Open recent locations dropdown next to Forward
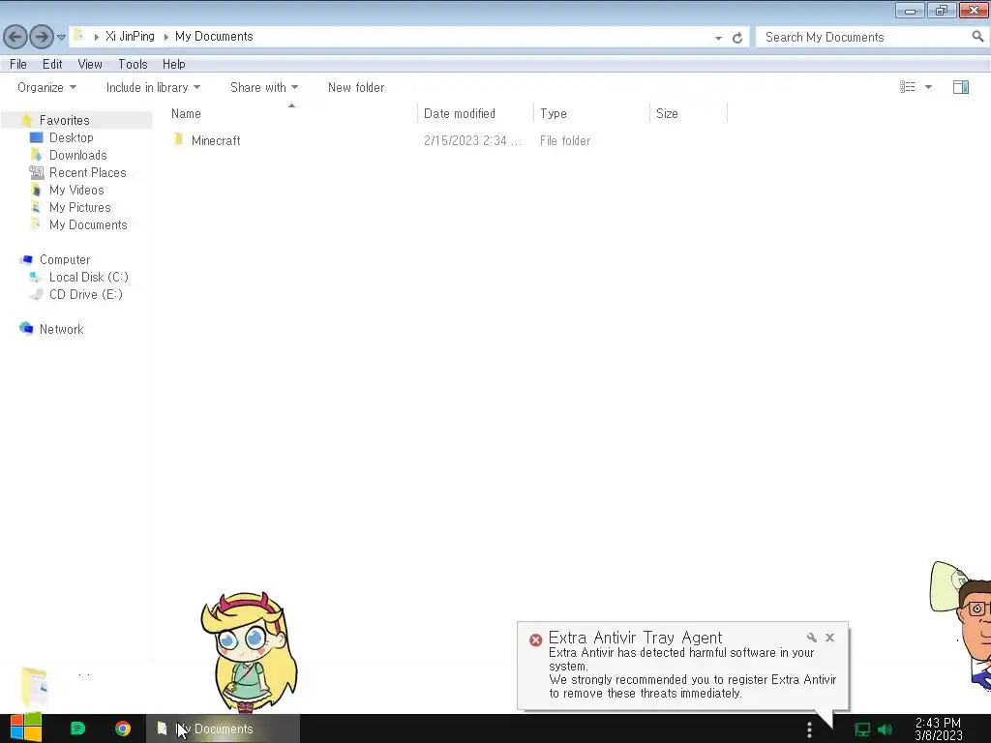Viewport: 991px width, 743px height. [x=61, y=38]
